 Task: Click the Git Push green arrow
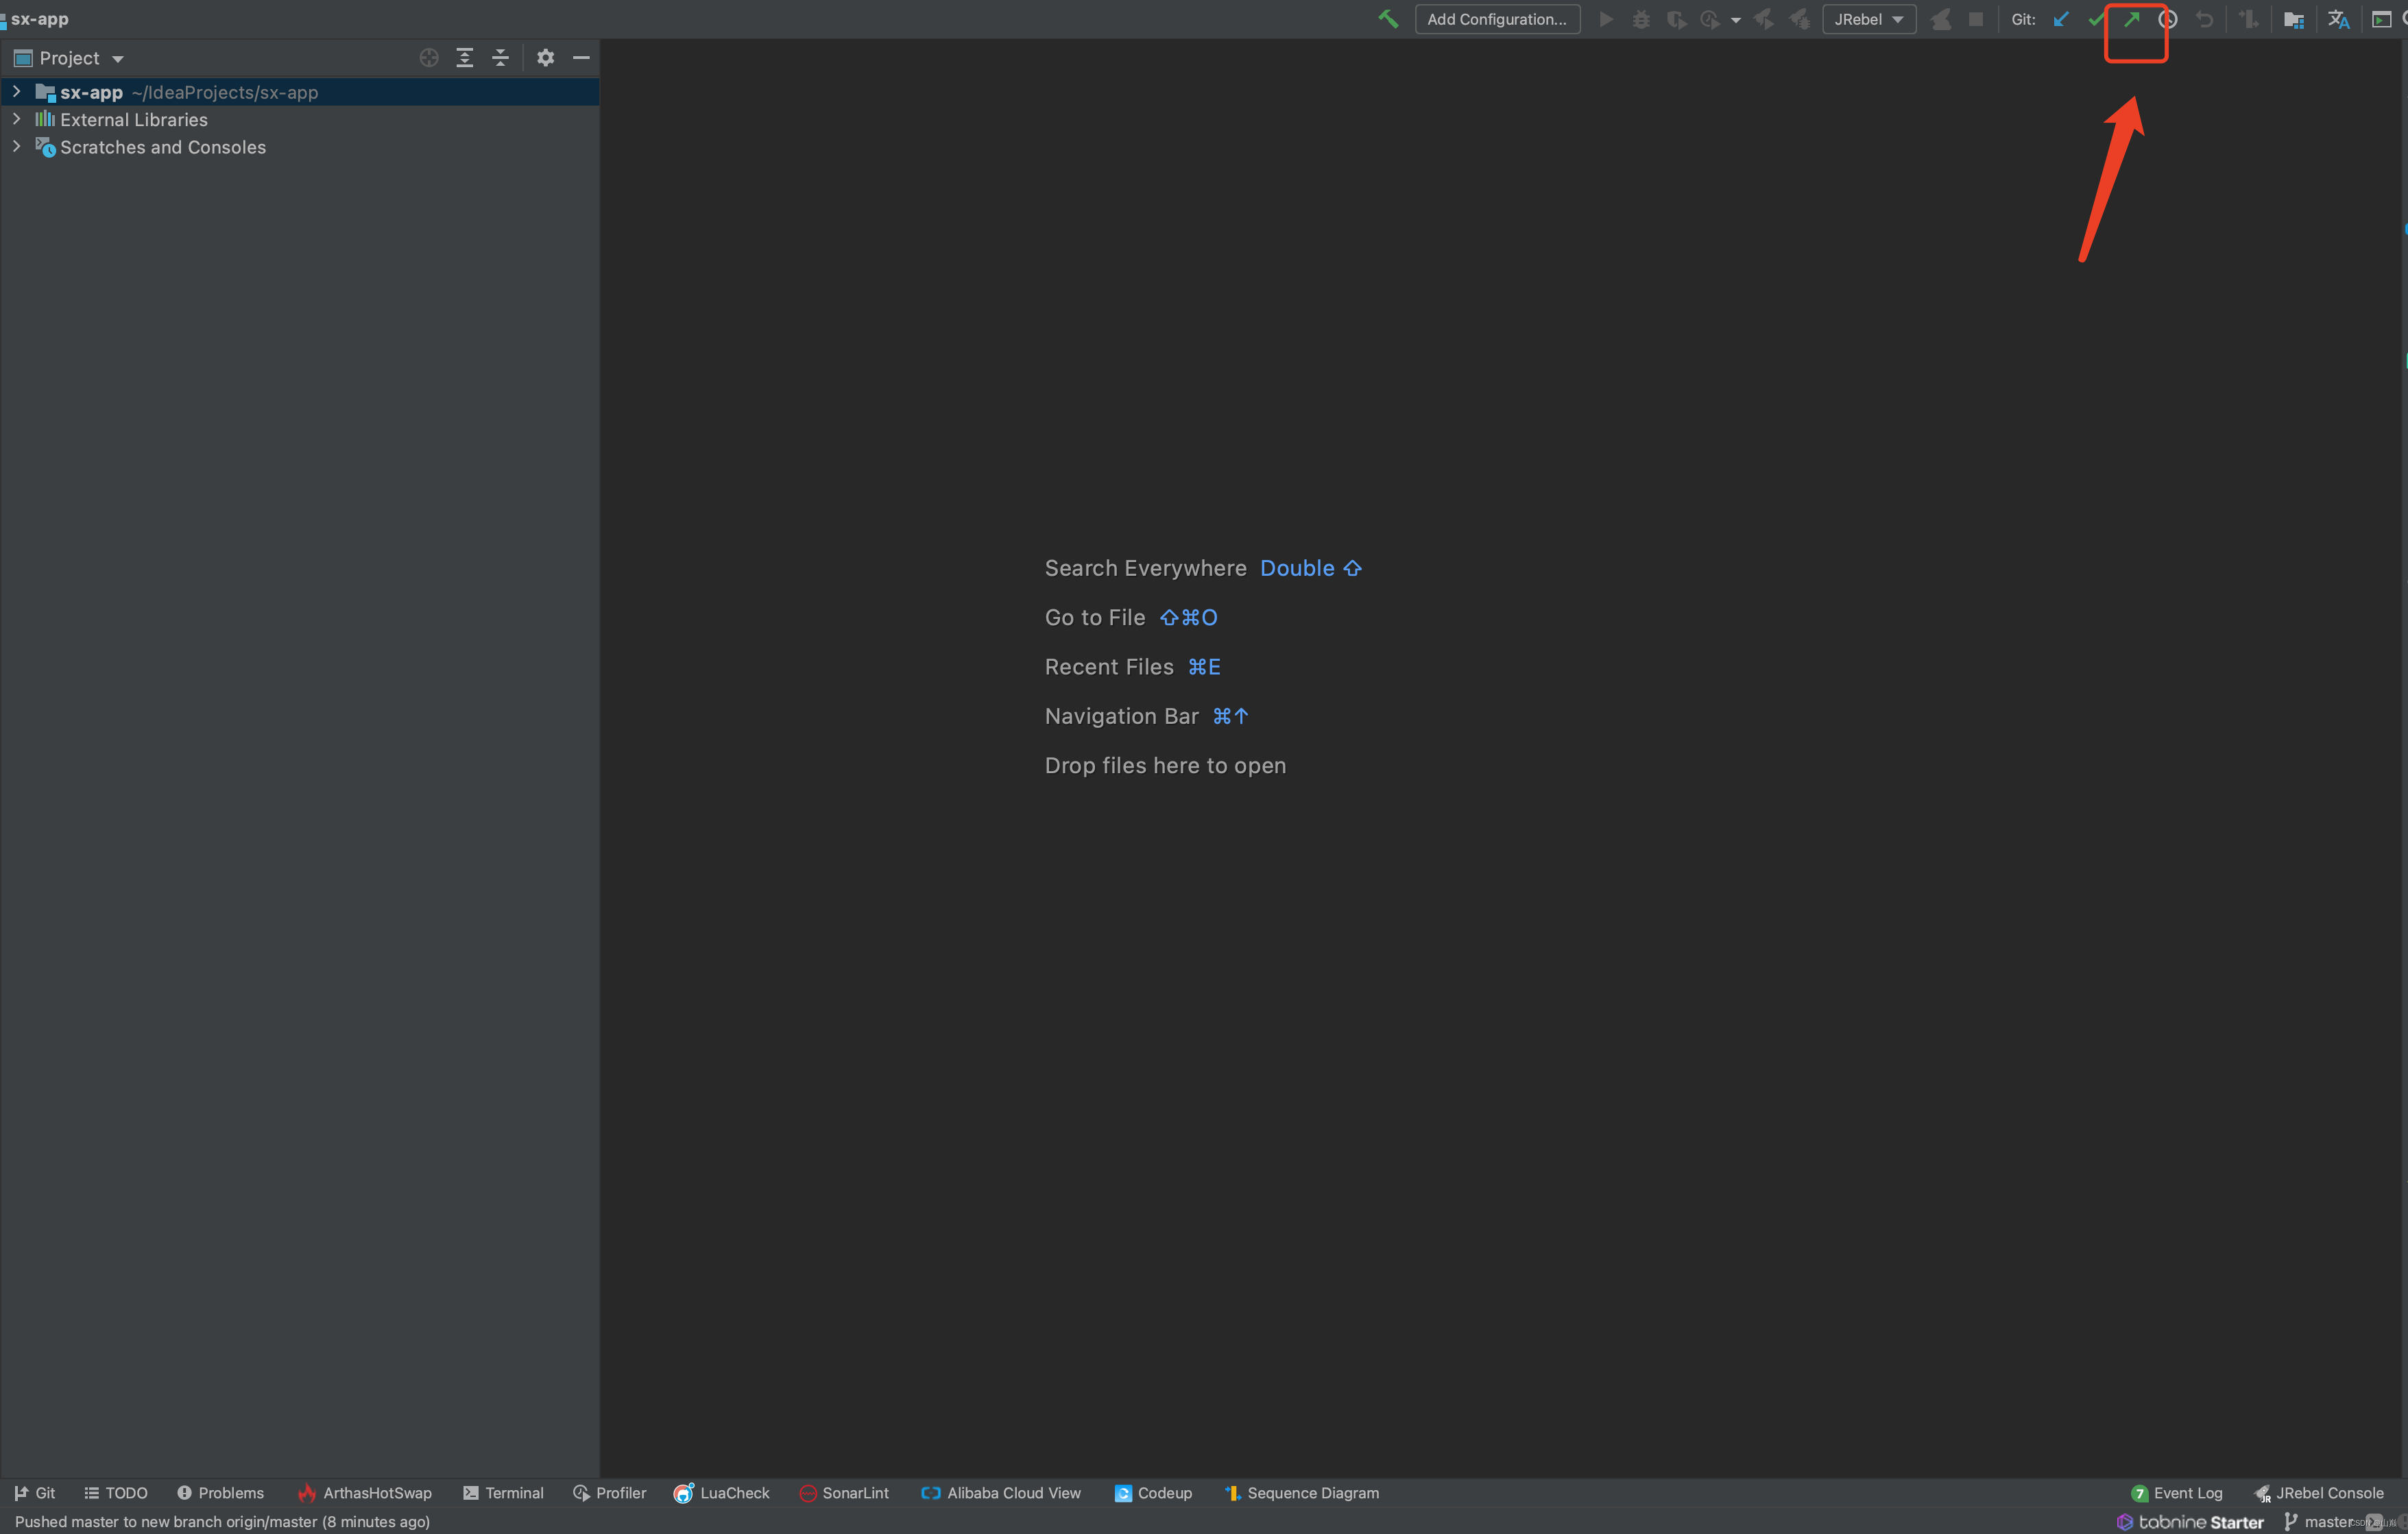click(2131, 19)
